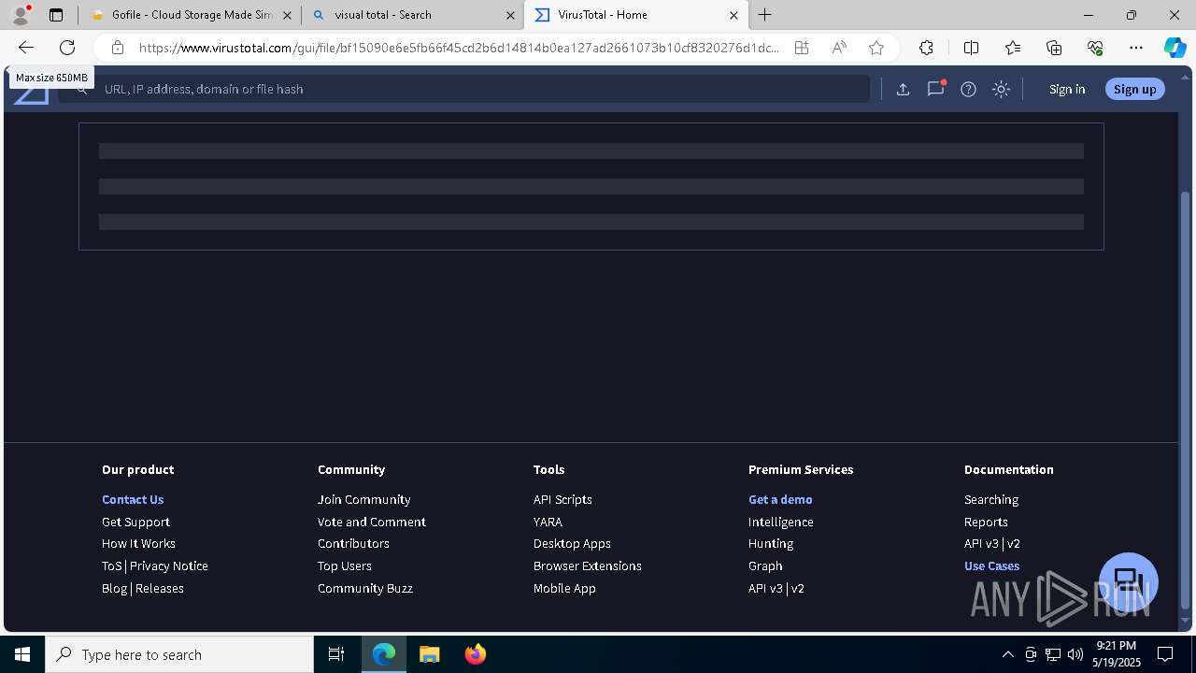Close the Gofile tab

point(288,15)
